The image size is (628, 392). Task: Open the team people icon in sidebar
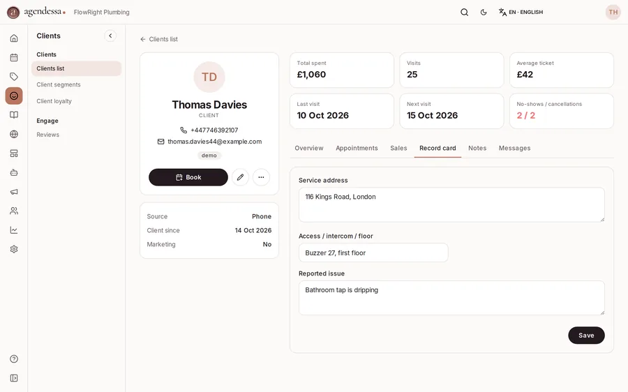(x=14, y=211)
